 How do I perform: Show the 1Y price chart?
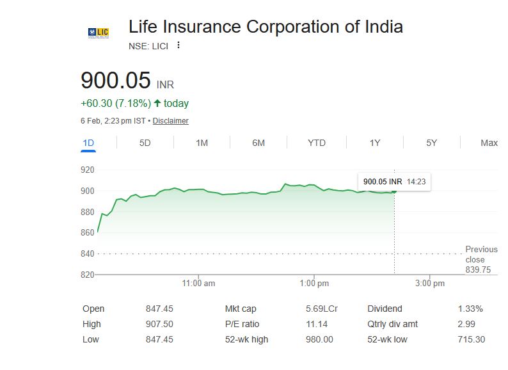[x=375, y=143]
